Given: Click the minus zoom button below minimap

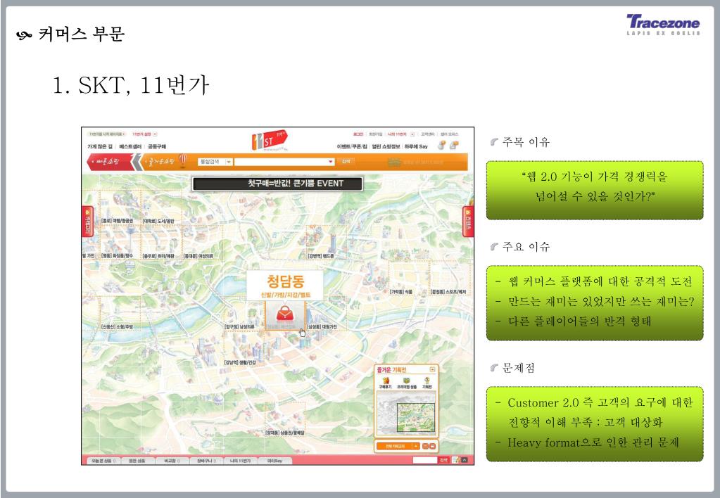Looking at the screenshot, I should point(425,446).
